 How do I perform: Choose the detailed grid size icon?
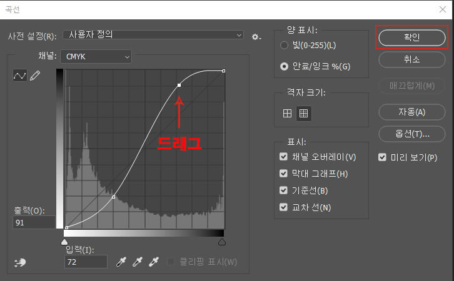303,113
